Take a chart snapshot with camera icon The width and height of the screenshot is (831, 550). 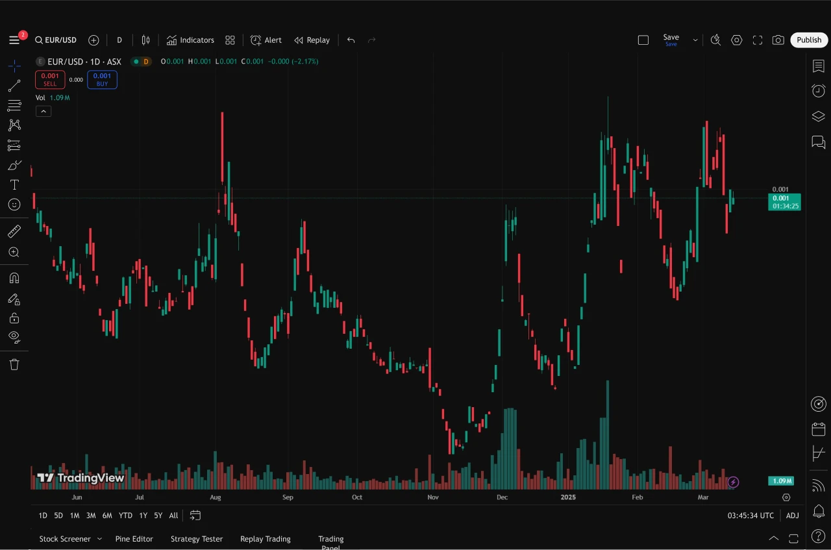[778, 40]
